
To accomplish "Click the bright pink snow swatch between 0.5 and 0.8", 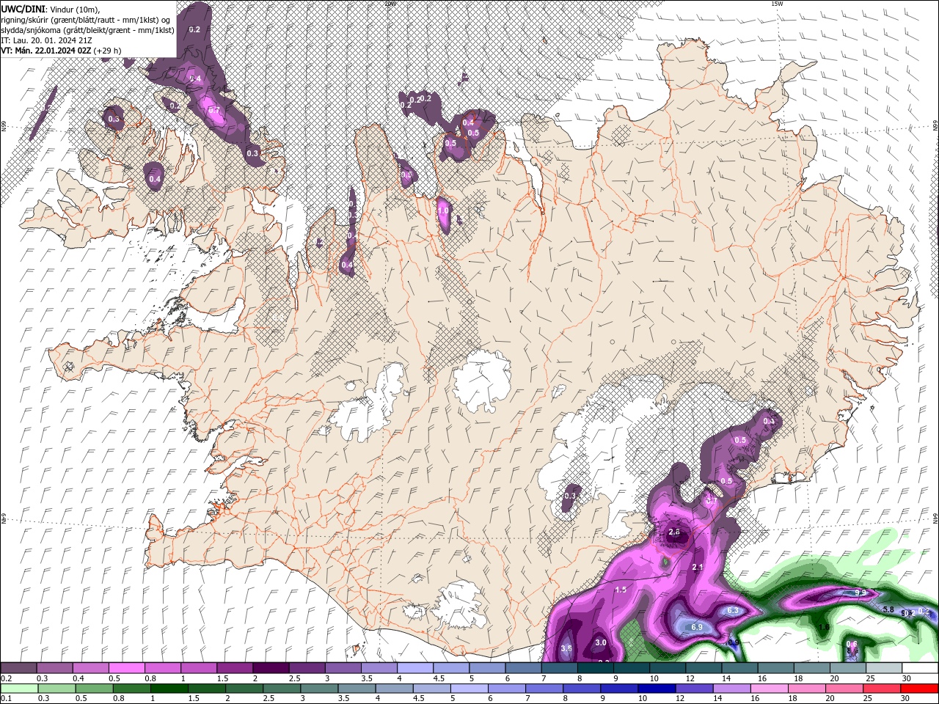I will point(127,668).
